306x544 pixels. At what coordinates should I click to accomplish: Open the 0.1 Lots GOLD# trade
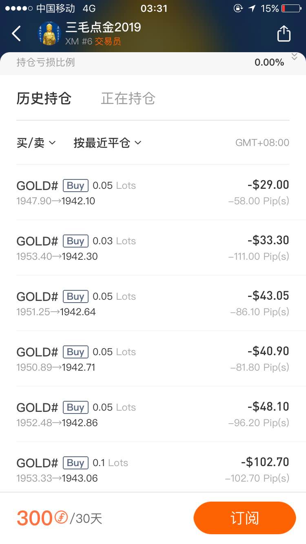pos(153,468)
